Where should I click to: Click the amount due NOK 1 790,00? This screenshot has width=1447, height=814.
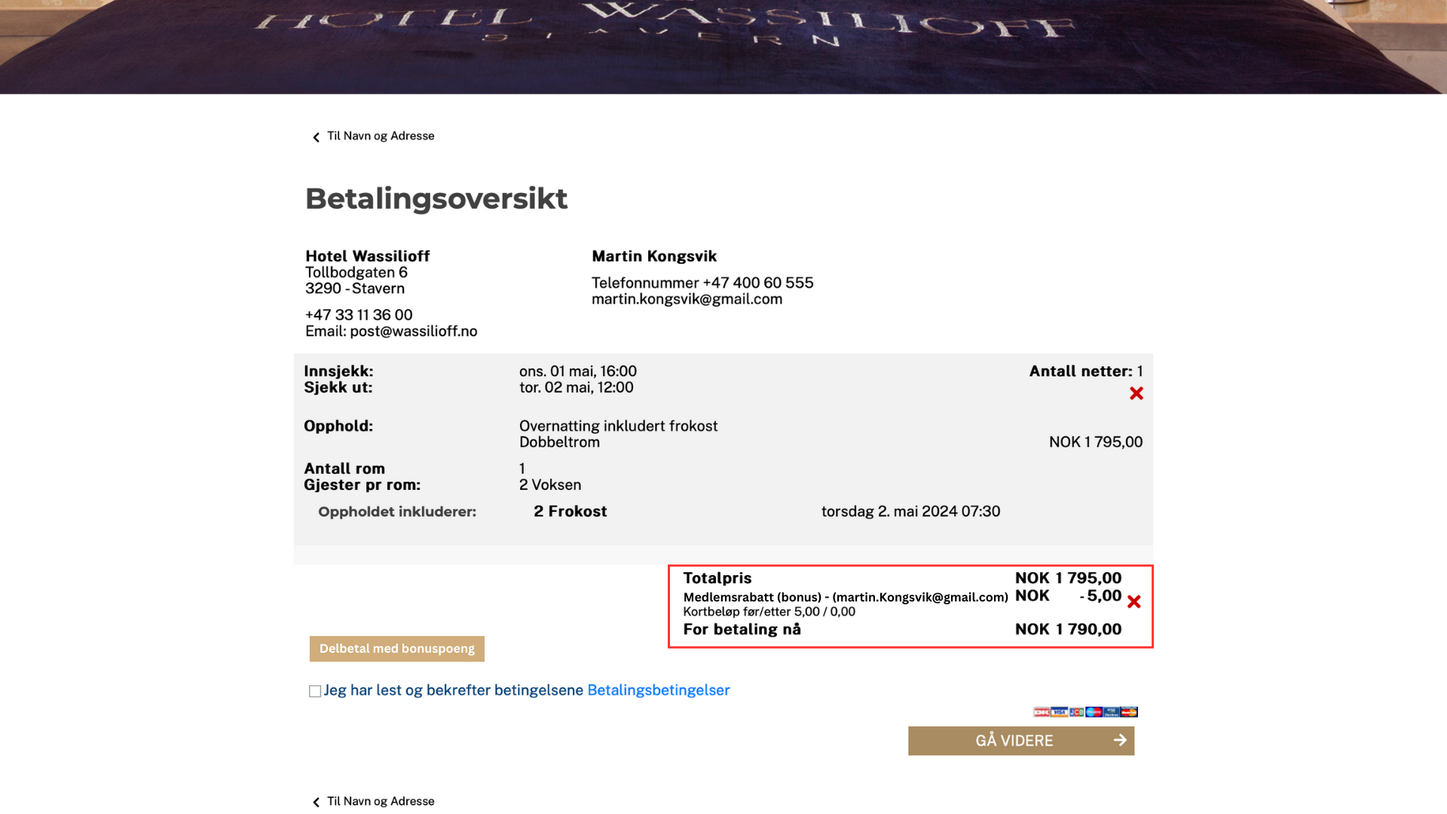pos(1069,629)
